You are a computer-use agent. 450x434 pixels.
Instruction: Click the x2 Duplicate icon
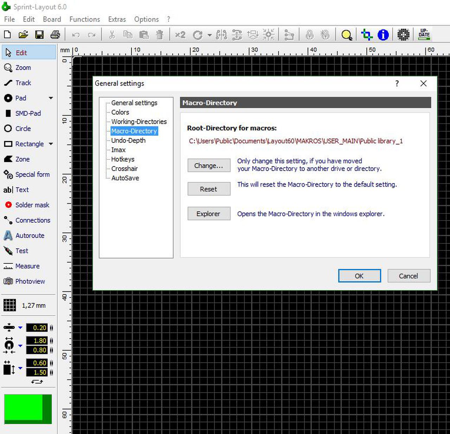coord(180,35)
